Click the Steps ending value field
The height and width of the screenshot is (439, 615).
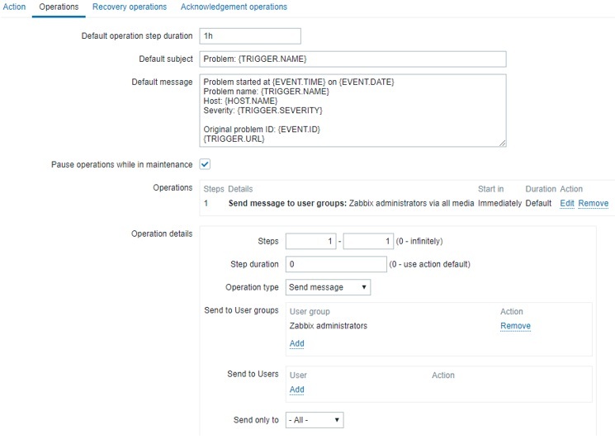pyautogui.click(x=369, y=241)
